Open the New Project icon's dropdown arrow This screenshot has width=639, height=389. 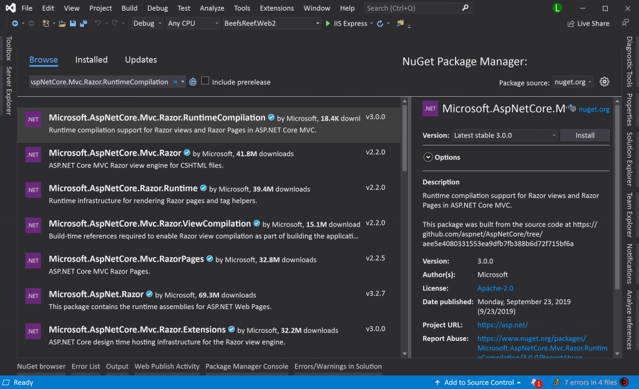(54, 24)
